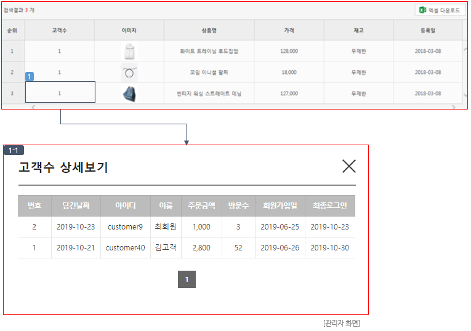This screenshot has height=331, width=471.
Task: Click the 순위 column header
Action: (12, 31)
